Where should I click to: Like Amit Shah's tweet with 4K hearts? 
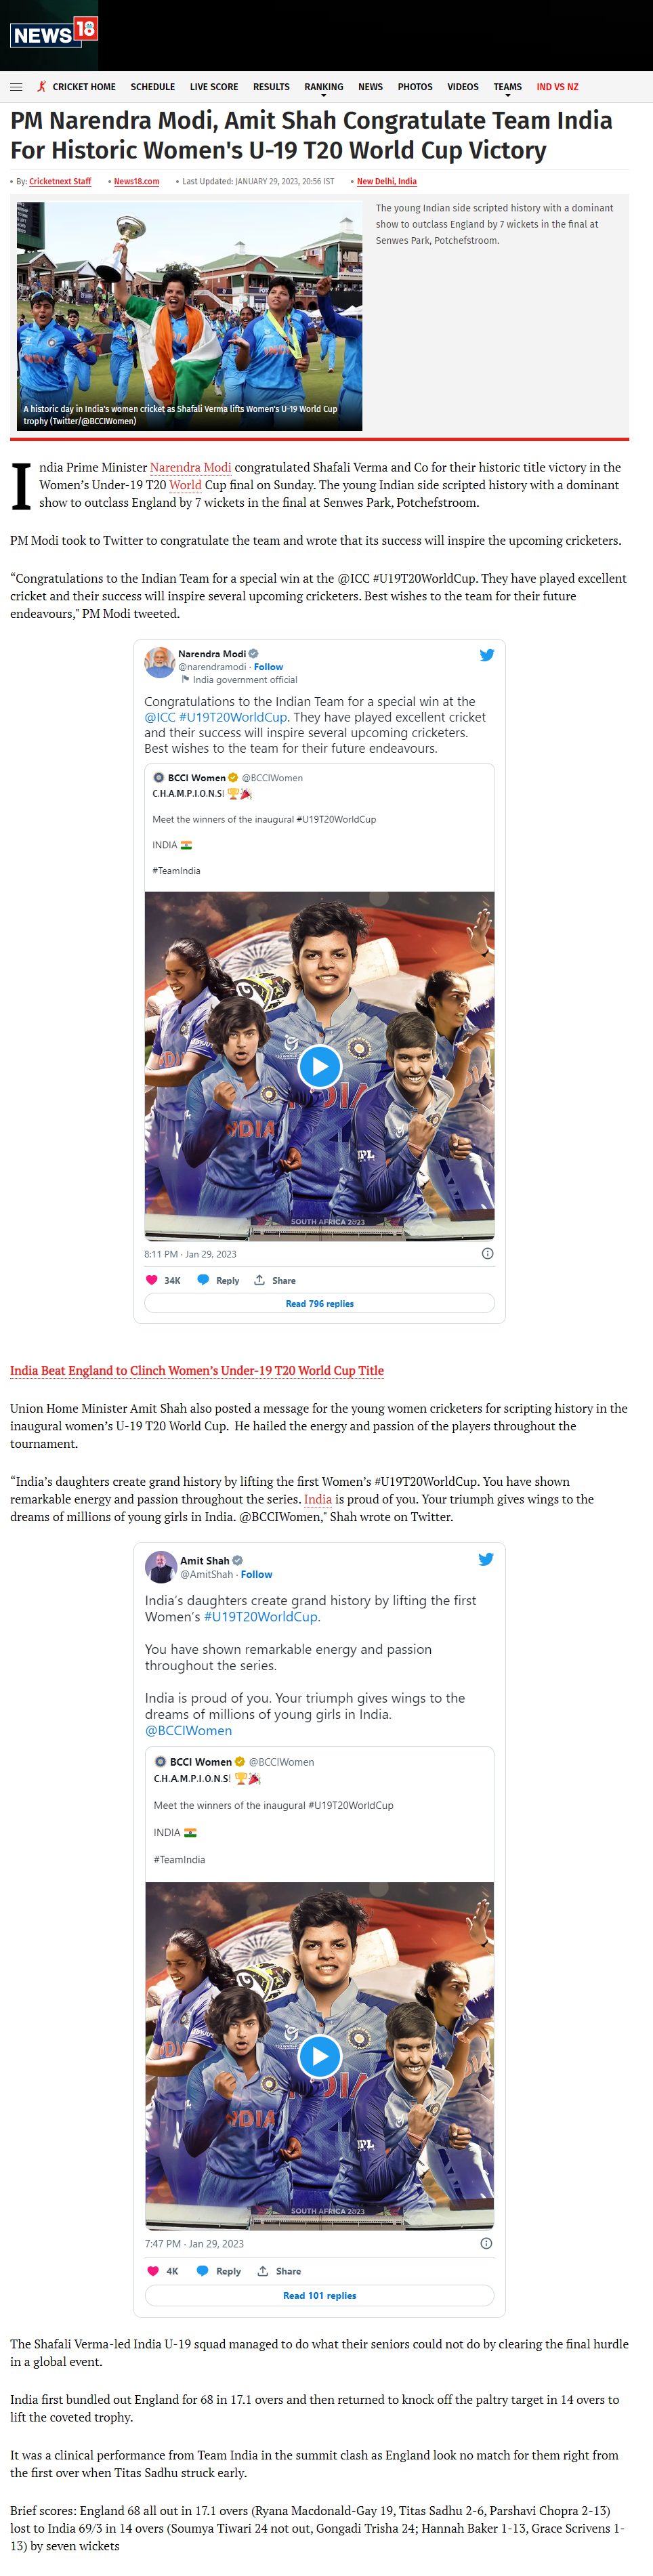153,2271
